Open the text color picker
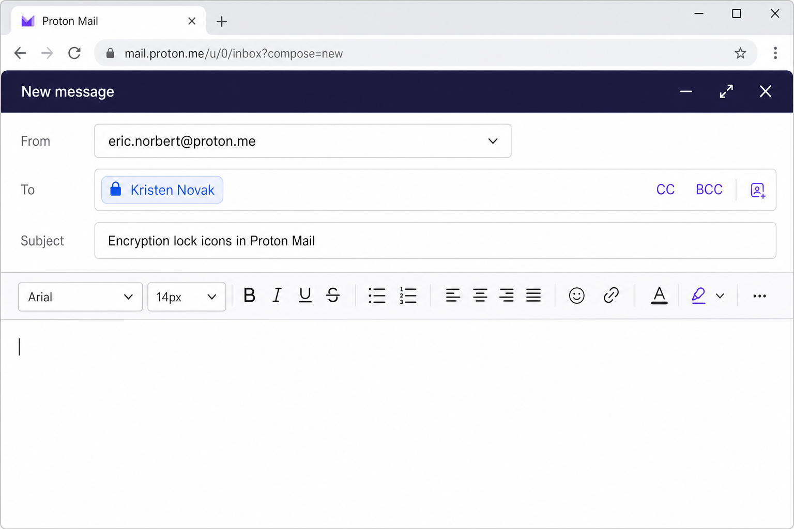The image size is (794, 529). (659, 295)
